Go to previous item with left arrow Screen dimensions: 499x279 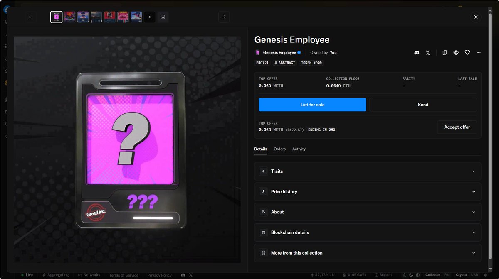[31, 17]
